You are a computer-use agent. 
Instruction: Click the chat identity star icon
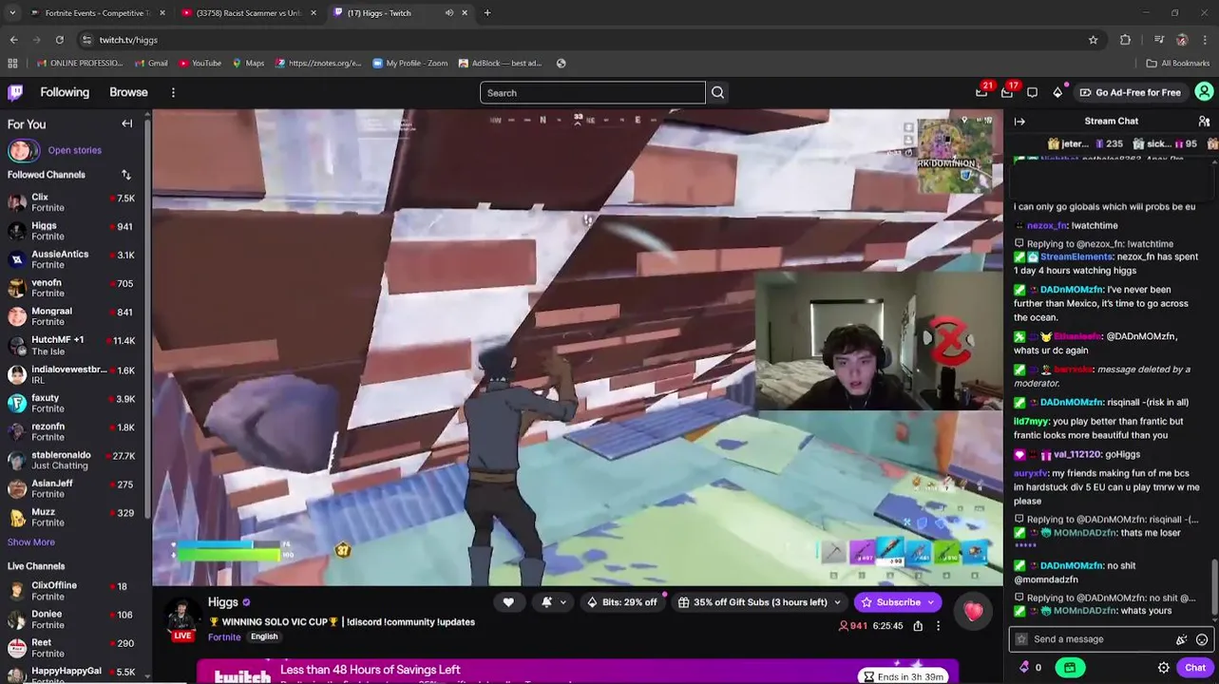(x=1021, y=639)
